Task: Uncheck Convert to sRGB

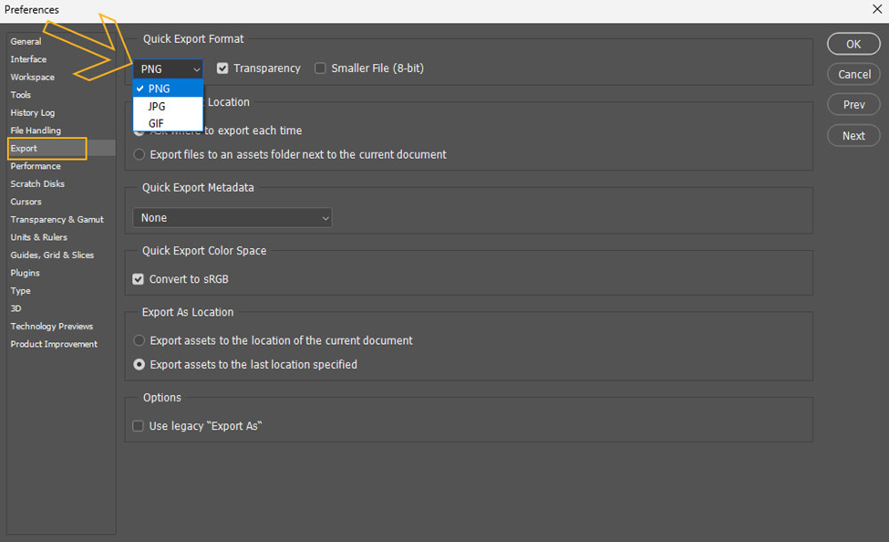Action: tap(139, 279)
